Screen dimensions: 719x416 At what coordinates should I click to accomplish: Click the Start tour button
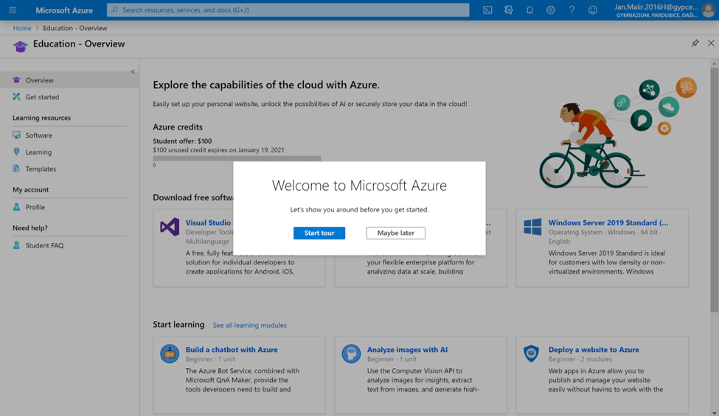(x=319, y=233)
